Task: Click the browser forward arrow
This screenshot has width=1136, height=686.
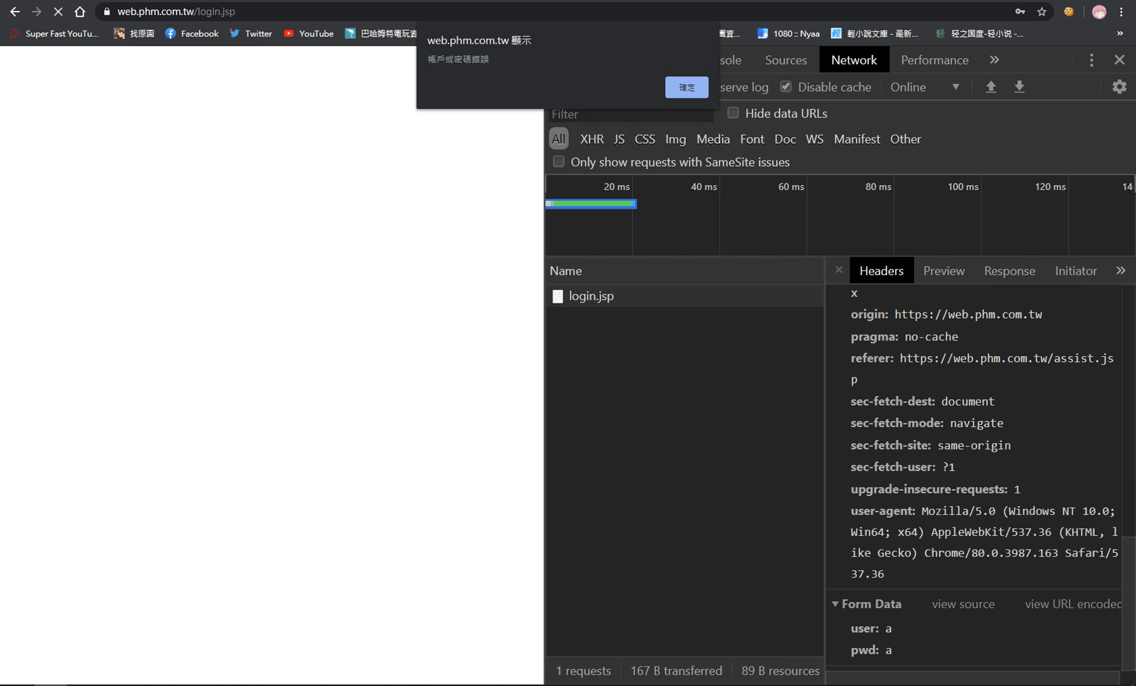Action: pyautogui.click(x=37, y=11)
